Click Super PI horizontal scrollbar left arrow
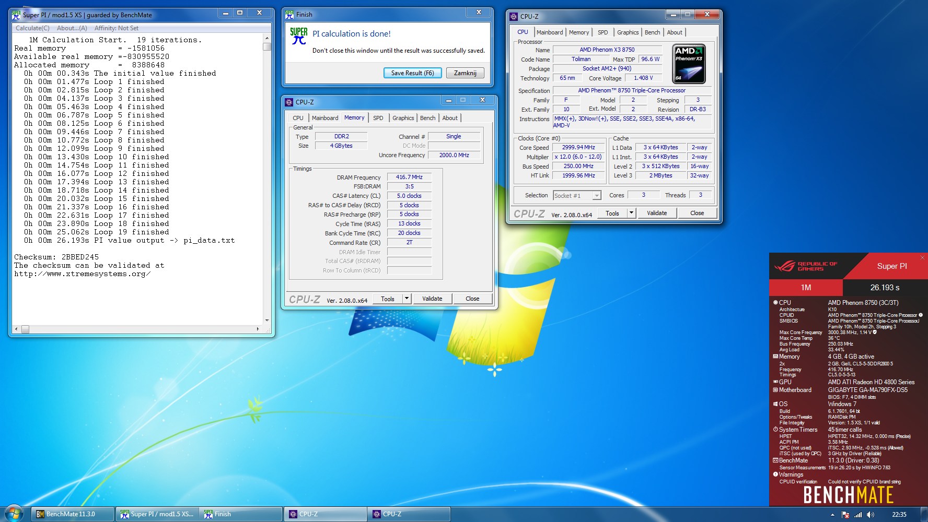Image resolution: width=928 pixels, height=522 pixels. tap(16, 329)
